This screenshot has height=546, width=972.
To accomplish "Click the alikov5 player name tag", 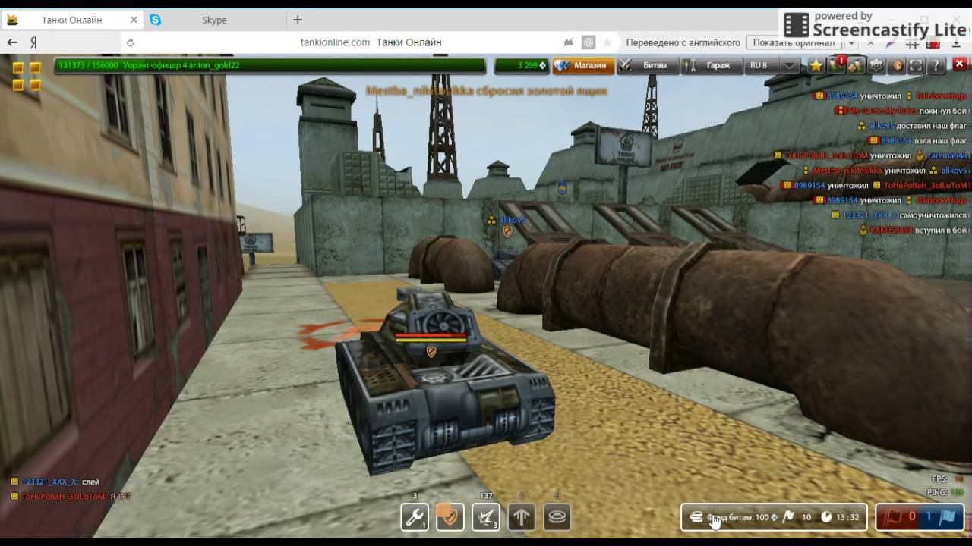I will pyautogui.click(x=512, y=220).
